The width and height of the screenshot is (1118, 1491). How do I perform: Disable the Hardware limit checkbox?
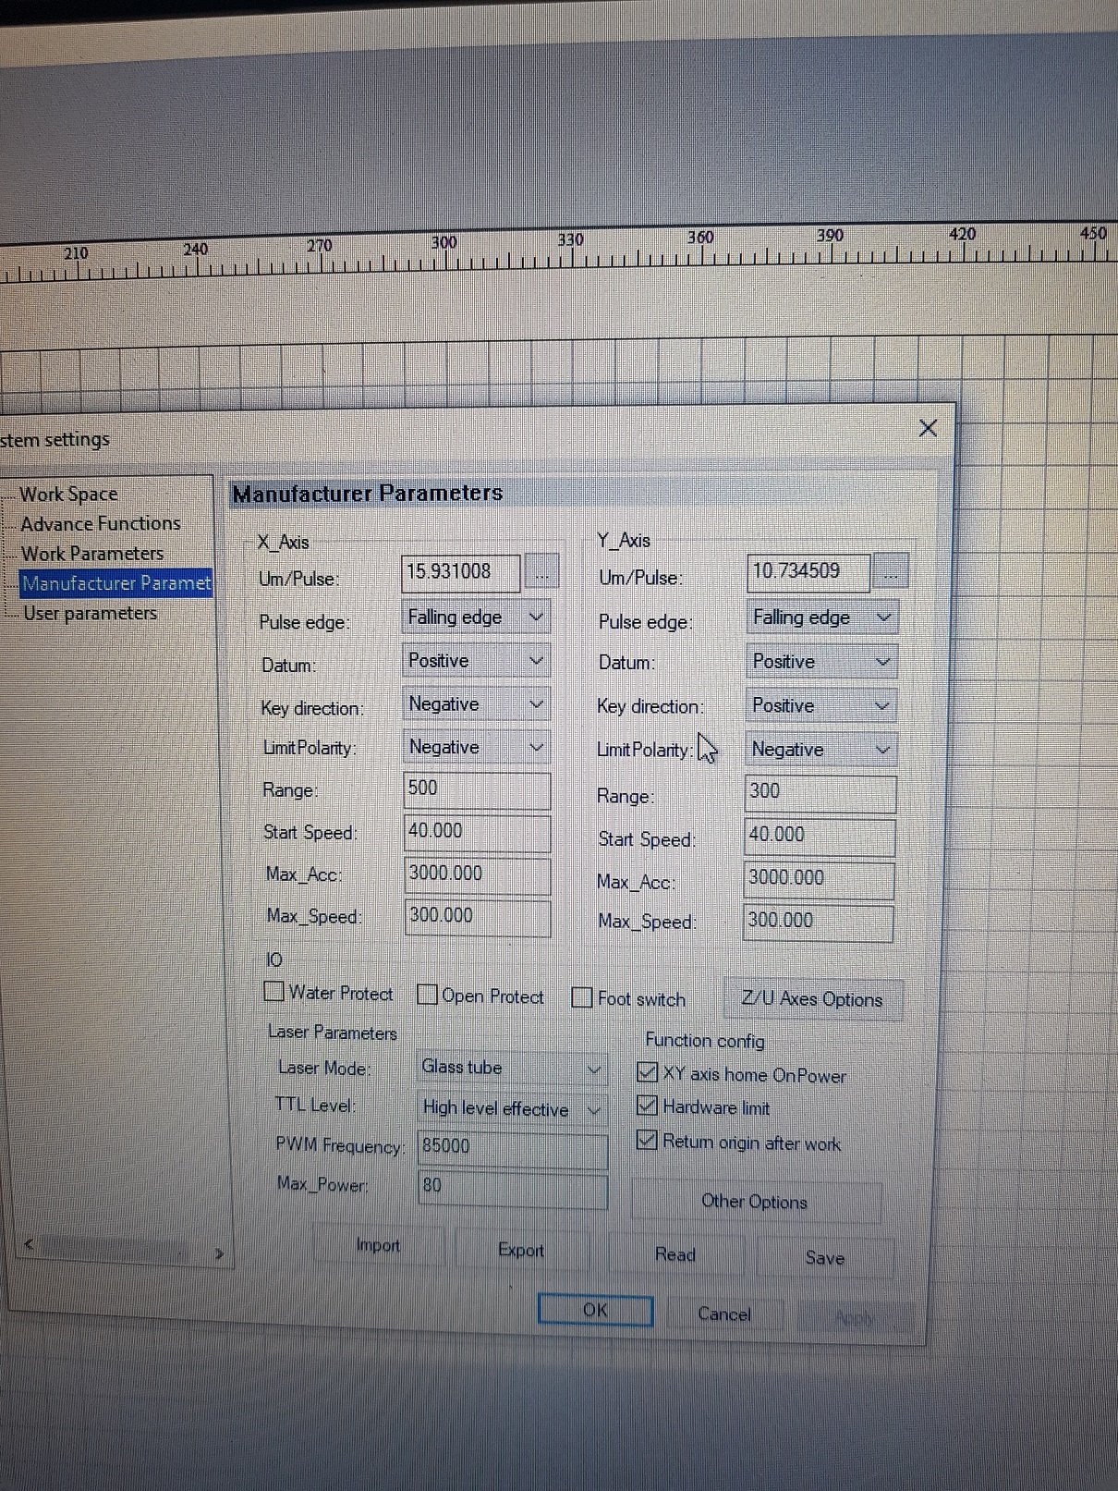[x=648, y=1106]
